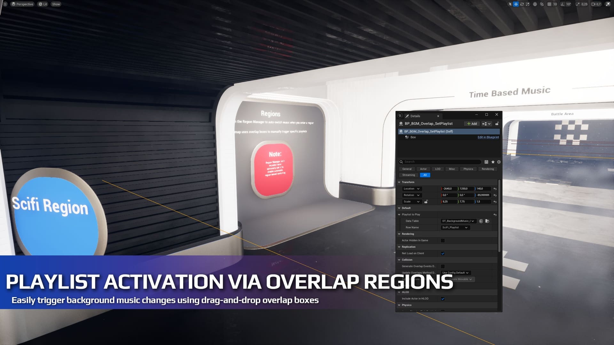
Task: Filter details by General category
Action: (407, 169)
